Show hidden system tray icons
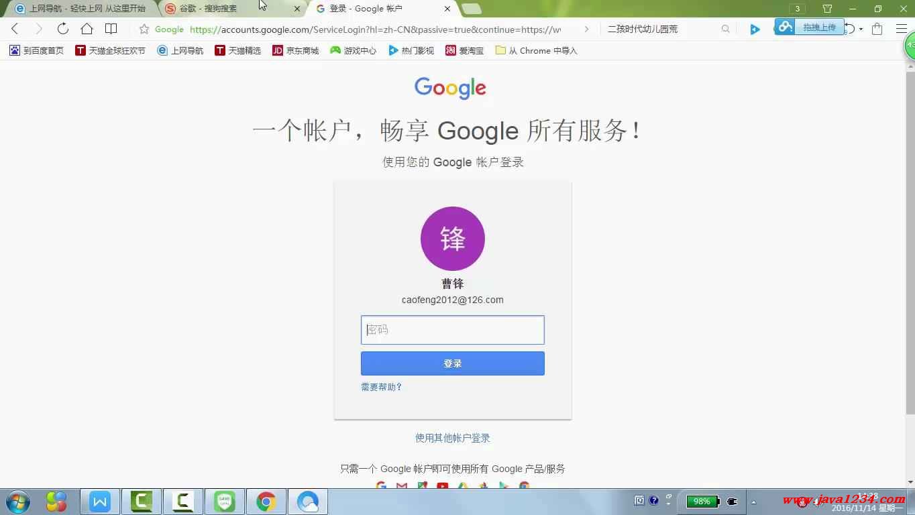Screen dimensions: 915x515 (x=753, y=502)
